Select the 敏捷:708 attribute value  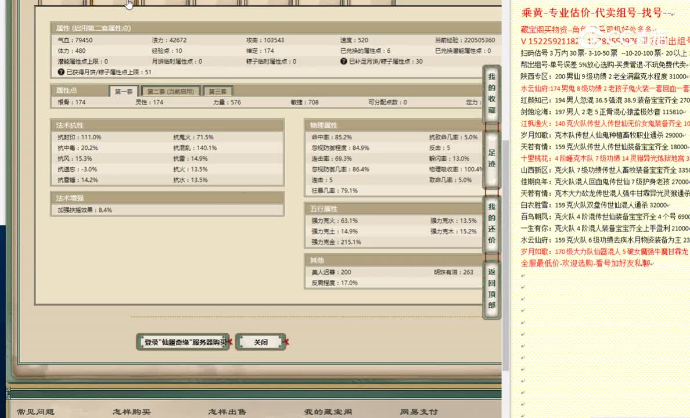[x=304, y=102]
